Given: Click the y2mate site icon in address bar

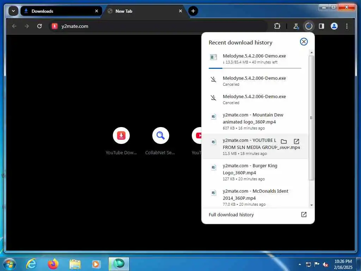Looking at the screenshot, I should click(55, 26).
